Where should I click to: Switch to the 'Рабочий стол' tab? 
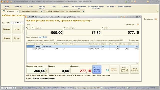(x=10, y=11)
